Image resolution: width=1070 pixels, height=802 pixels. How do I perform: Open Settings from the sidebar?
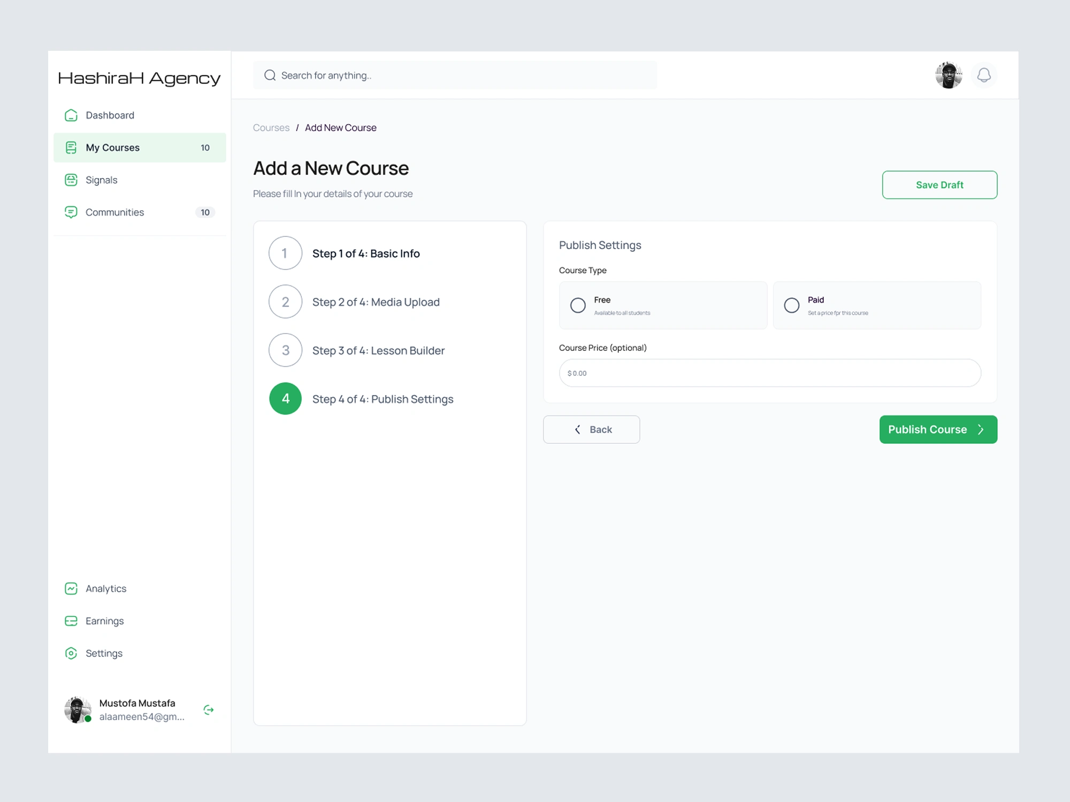coord(104,653)
